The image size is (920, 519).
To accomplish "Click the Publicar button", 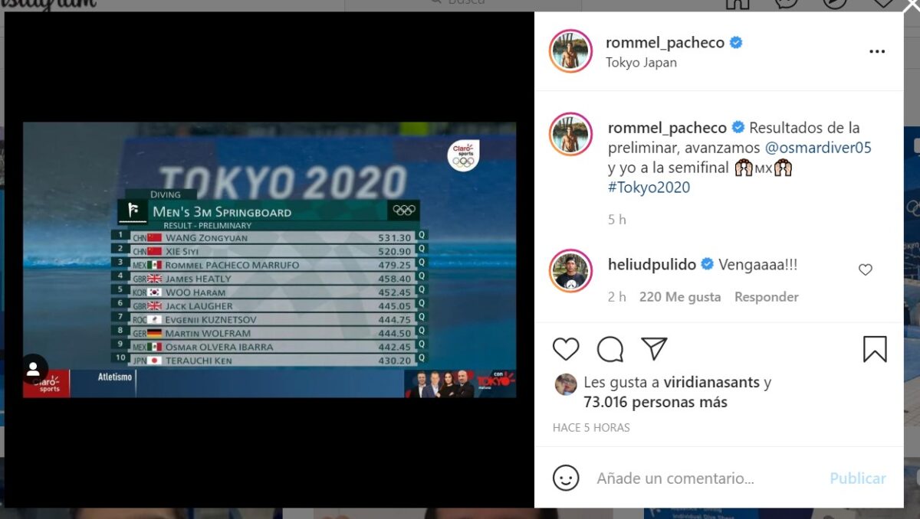I will [858, 478].
